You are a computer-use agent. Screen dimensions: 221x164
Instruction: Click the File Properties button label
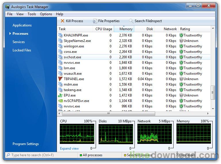[109, 21]
